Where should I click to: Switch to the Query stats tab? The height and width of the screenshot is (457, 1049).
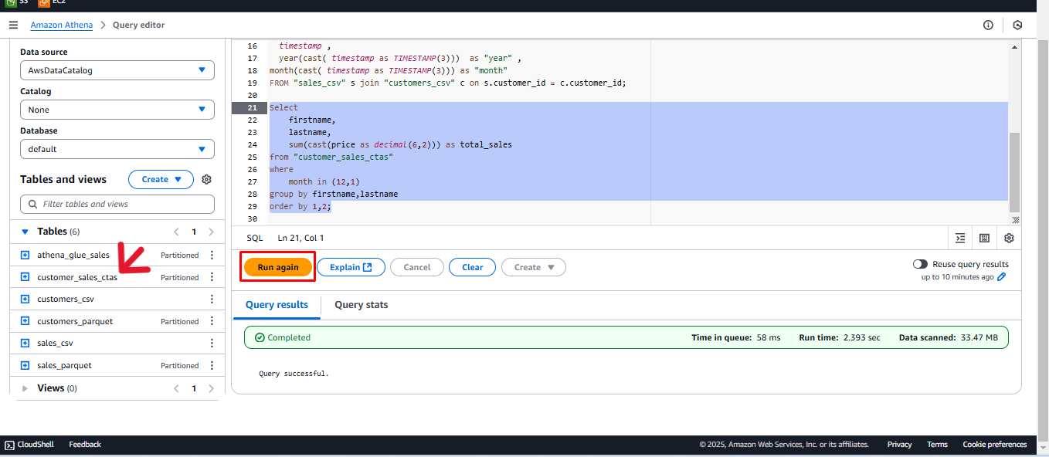361,305
